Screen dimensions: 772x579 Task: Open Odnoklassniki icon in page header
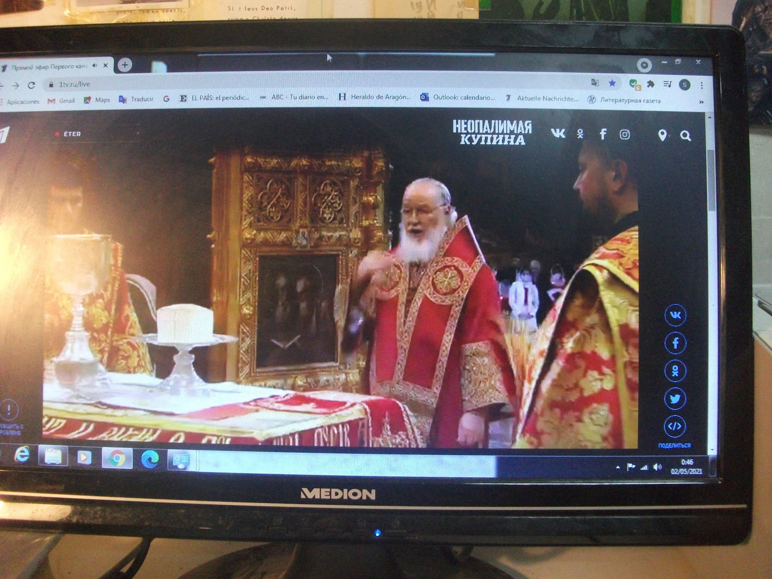[x=580, y=134]
